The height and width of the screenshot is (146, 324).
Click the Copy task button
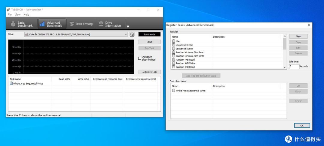pyautogui.click(x=298, y=42)
